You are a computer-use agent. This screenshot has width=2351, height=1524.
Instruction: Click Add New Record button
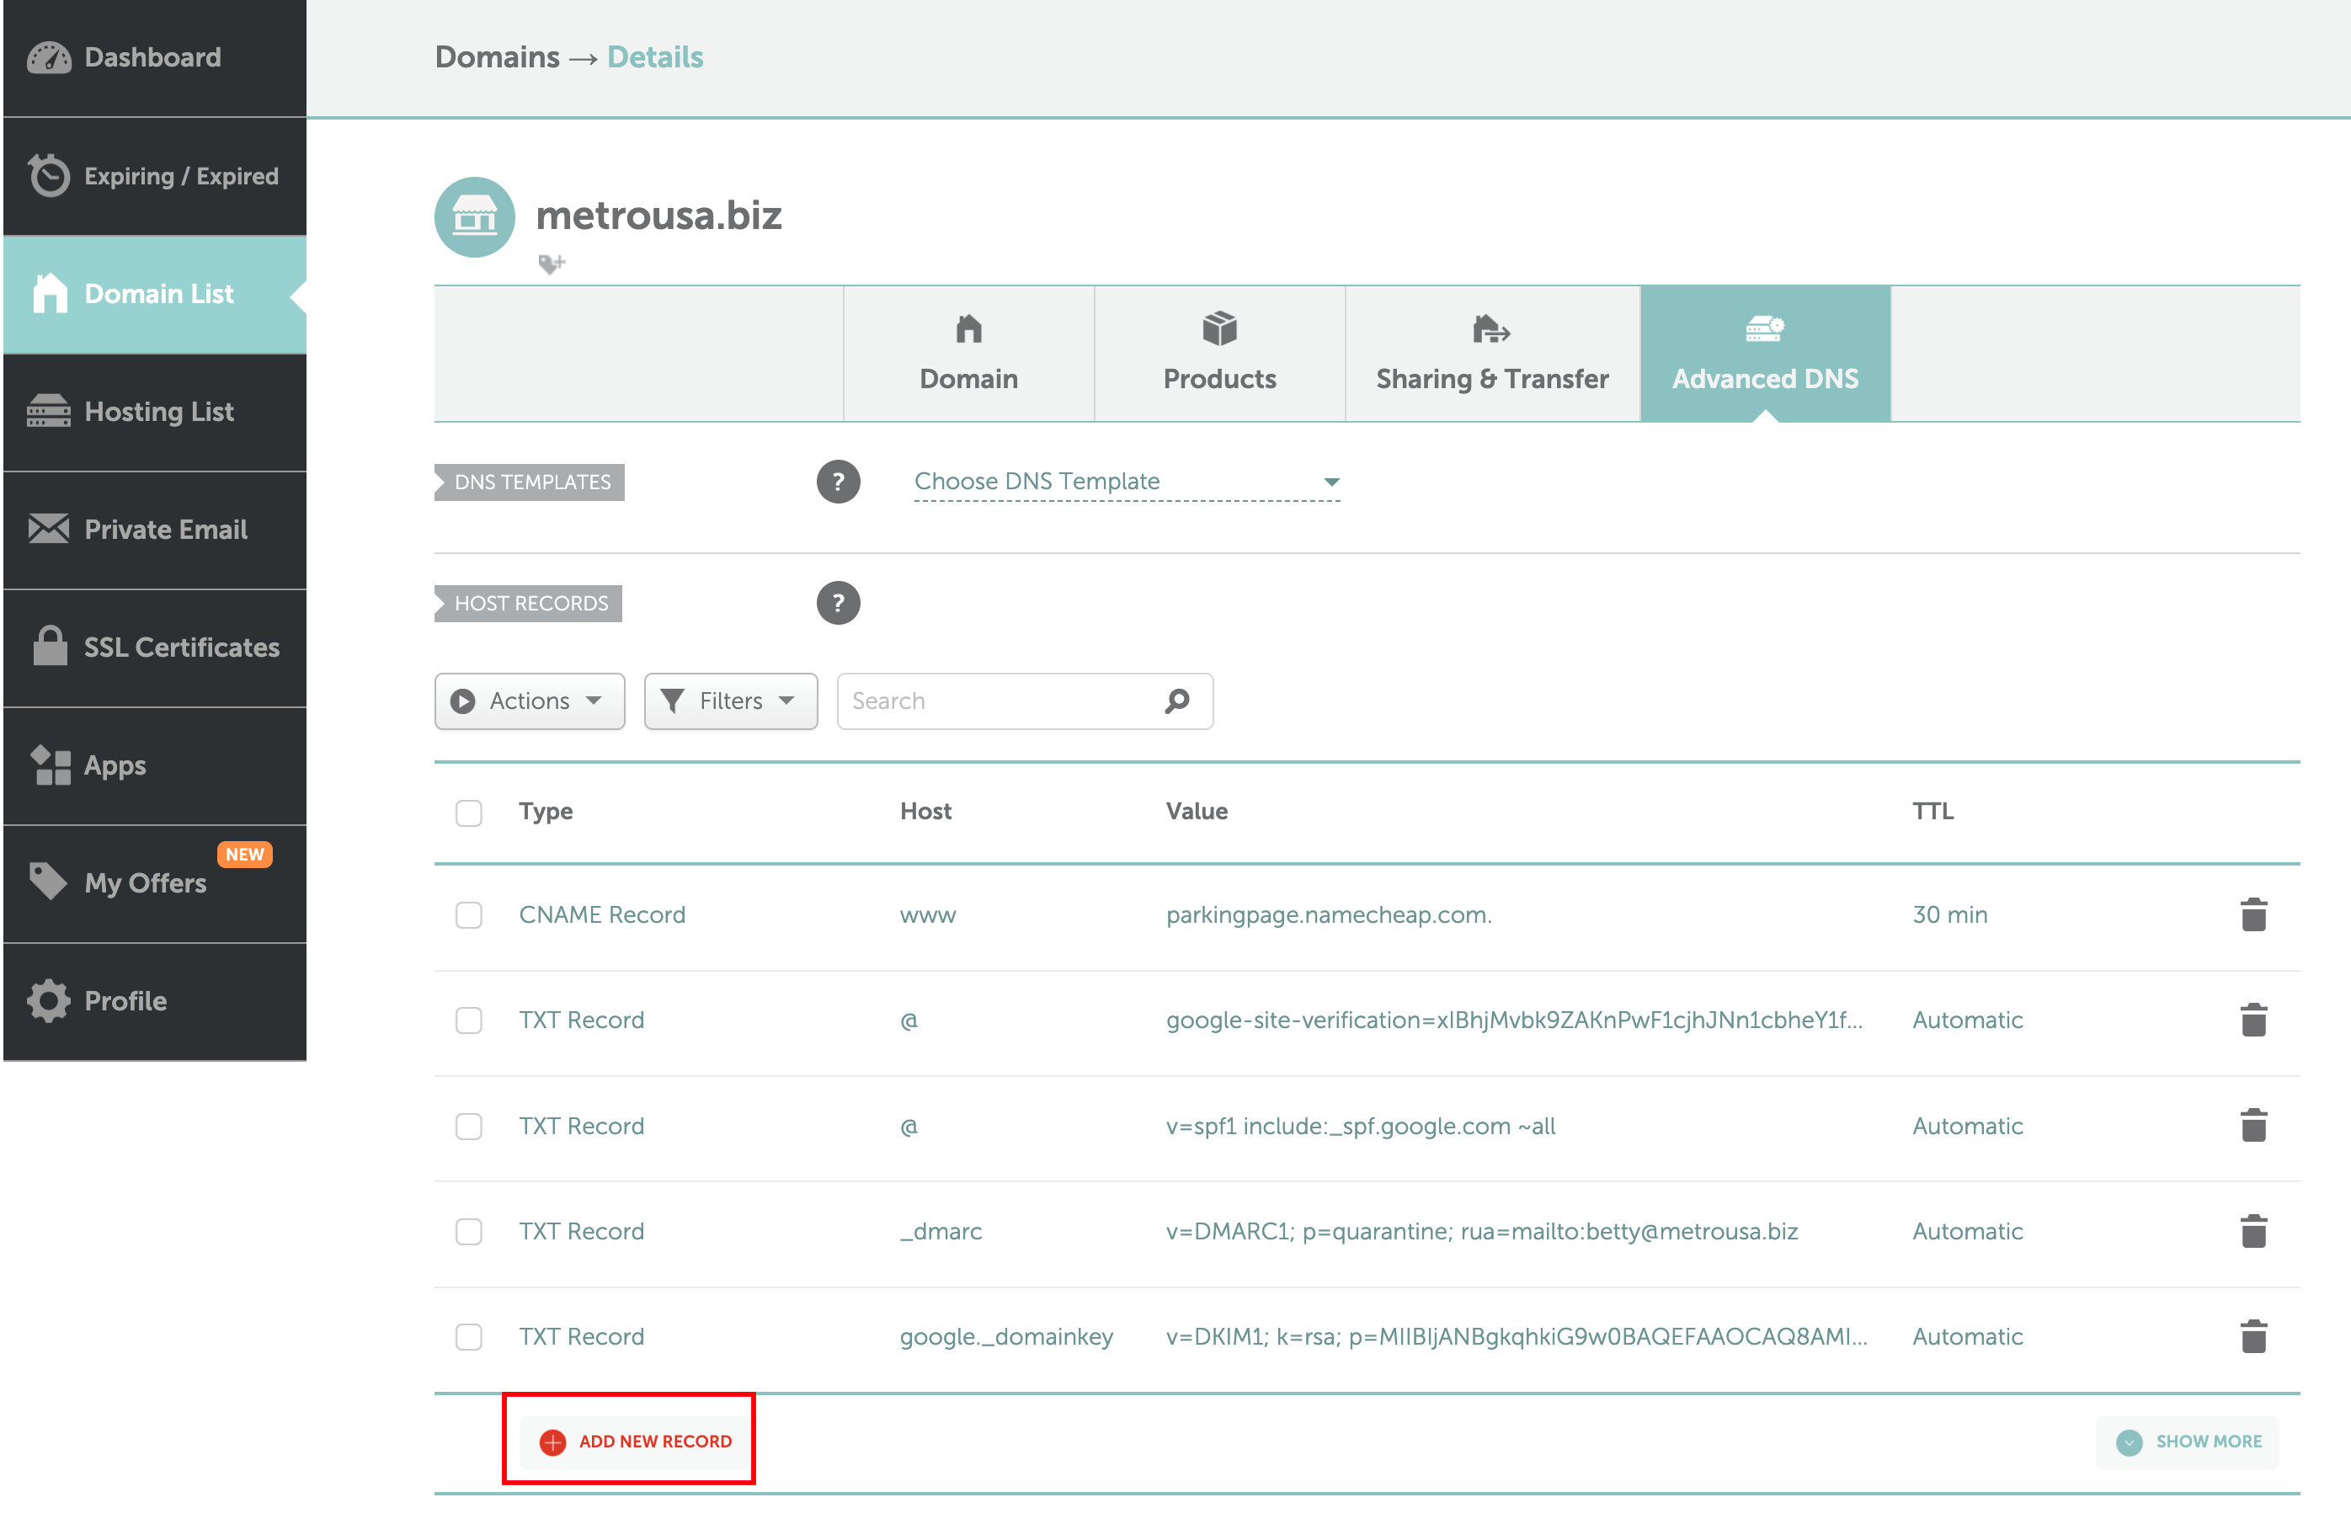coord(635,1441)
